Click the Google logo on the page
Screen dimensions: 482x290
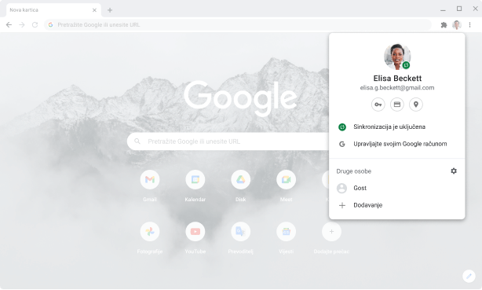(241, 98)
